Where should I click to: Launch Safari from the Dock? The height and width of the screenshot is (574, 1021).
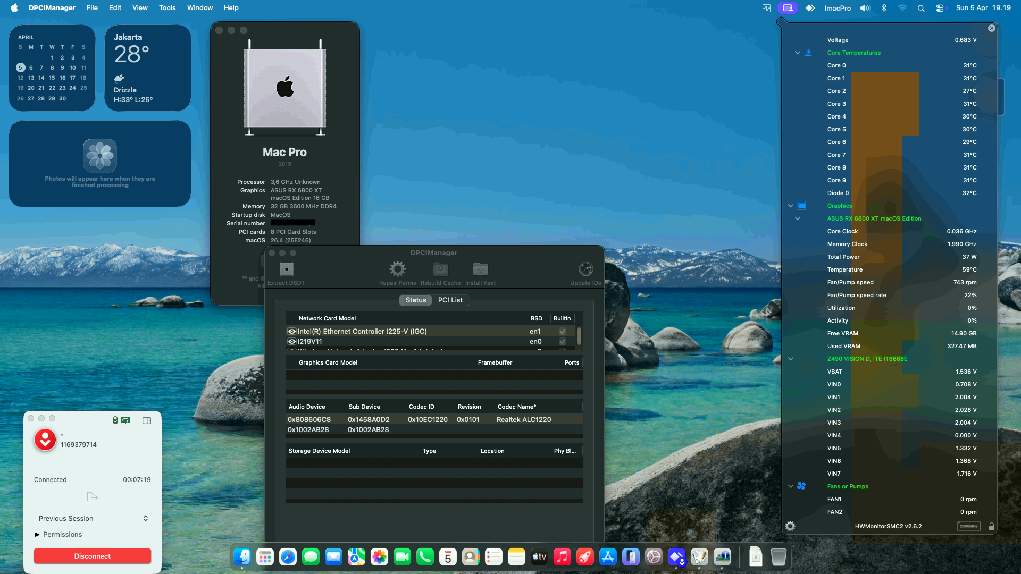pos(288,556)
